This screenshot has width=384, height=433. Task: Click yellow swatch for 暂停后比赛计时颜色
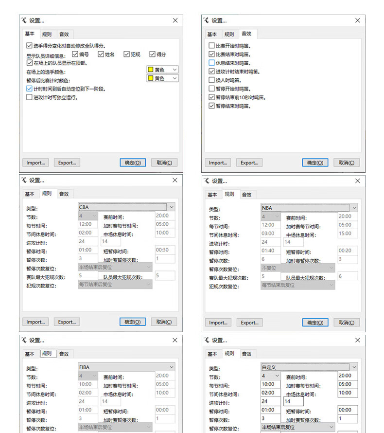151,78
